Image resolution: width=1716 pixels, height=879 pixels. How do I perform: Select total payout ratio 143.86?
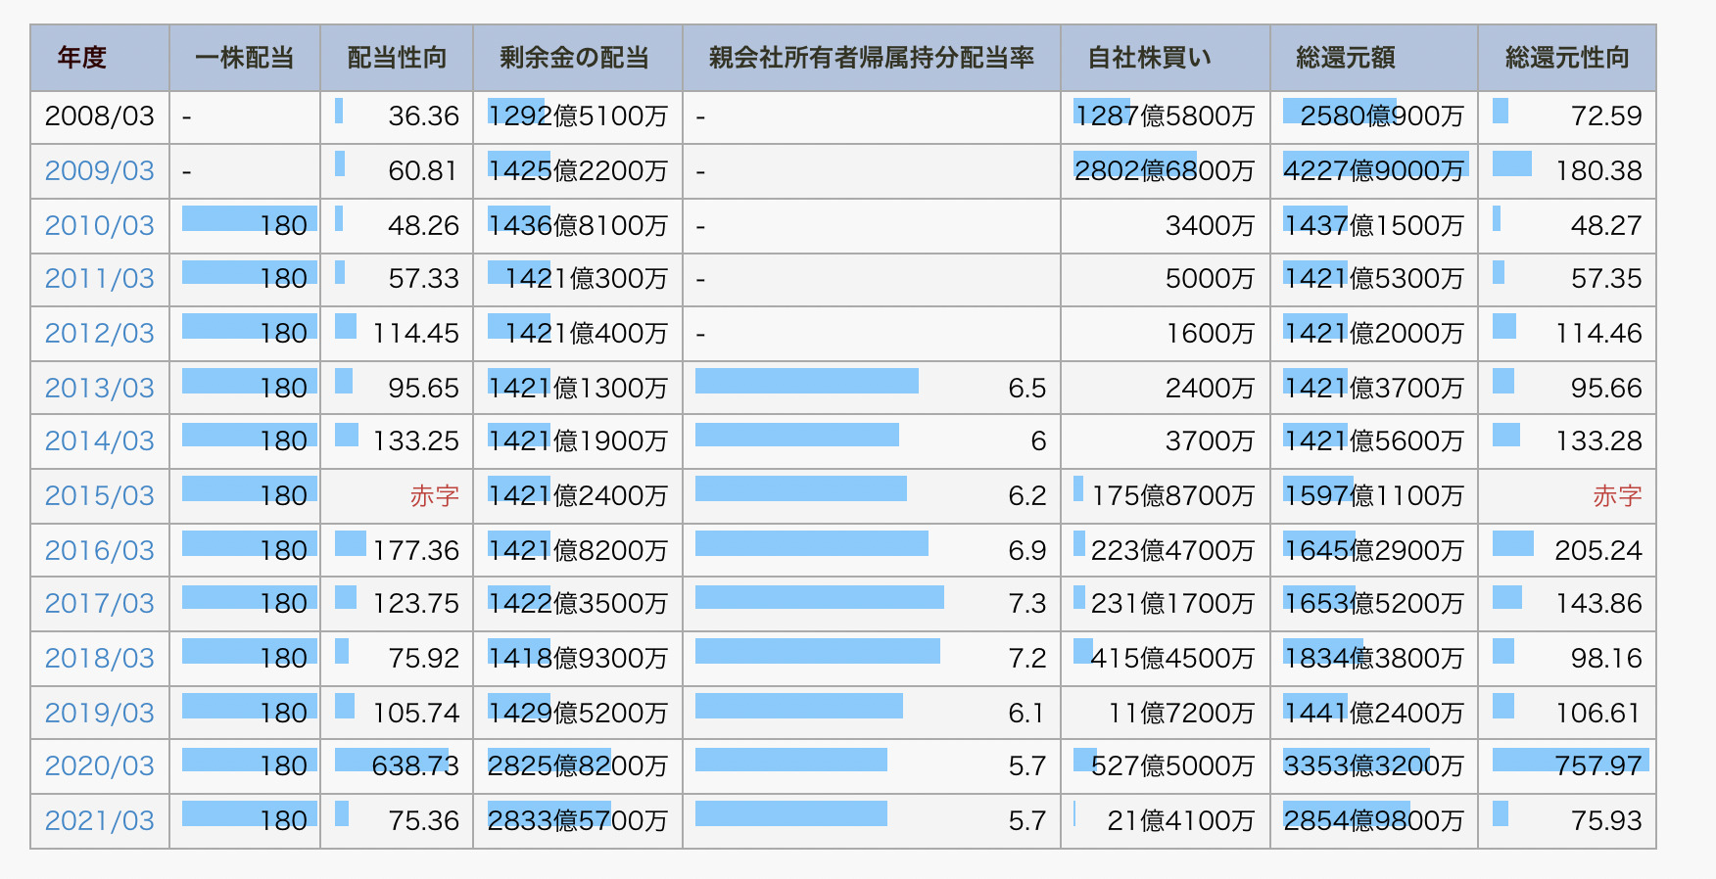1598,604
